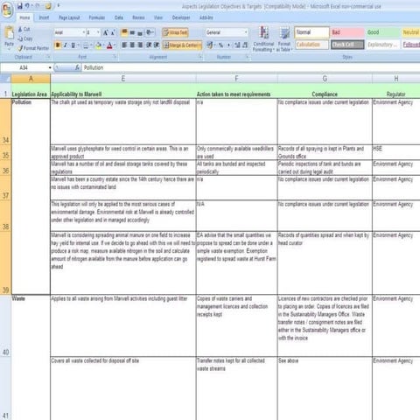
Task: Open the font name dropdown
Action: click(x=84, y=32)
